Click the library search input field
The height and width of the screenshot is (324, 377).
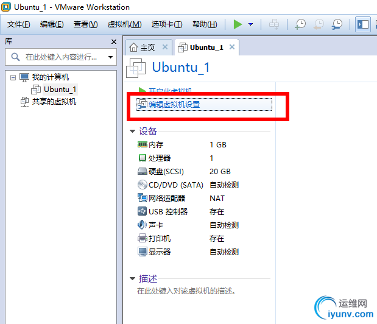[x=61, y=57]
